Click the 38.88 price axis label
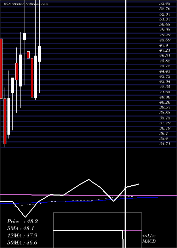This screenshot has height=248, width=177. [x=165, y=113]
